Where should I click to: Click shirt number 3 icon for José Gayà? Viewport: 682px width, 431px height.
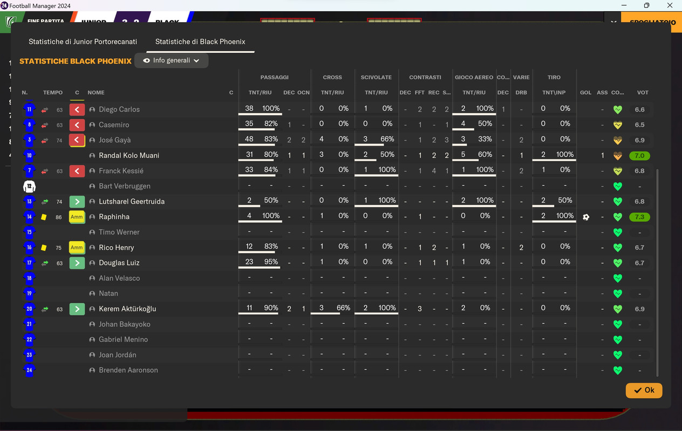coord(29,140)
